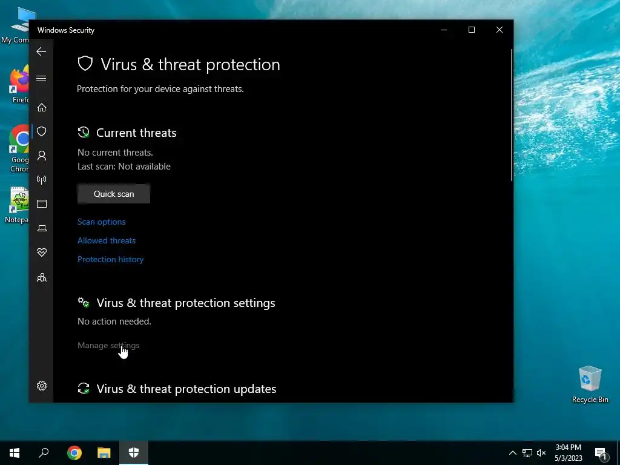
Task: Select the Google Chrome desktop shortcut
Action: click(19, 148)
